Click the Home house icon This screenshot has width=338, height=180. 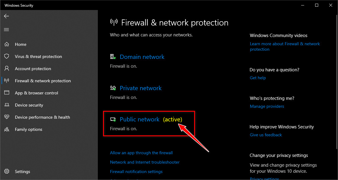point(6,44)
